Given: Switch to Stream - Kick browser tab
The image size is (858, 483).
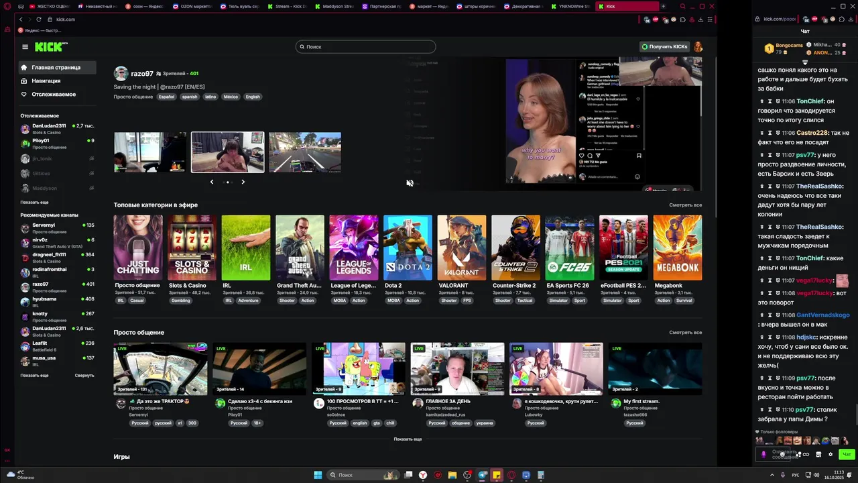Looking at the screenshot, I should [287, 6].
